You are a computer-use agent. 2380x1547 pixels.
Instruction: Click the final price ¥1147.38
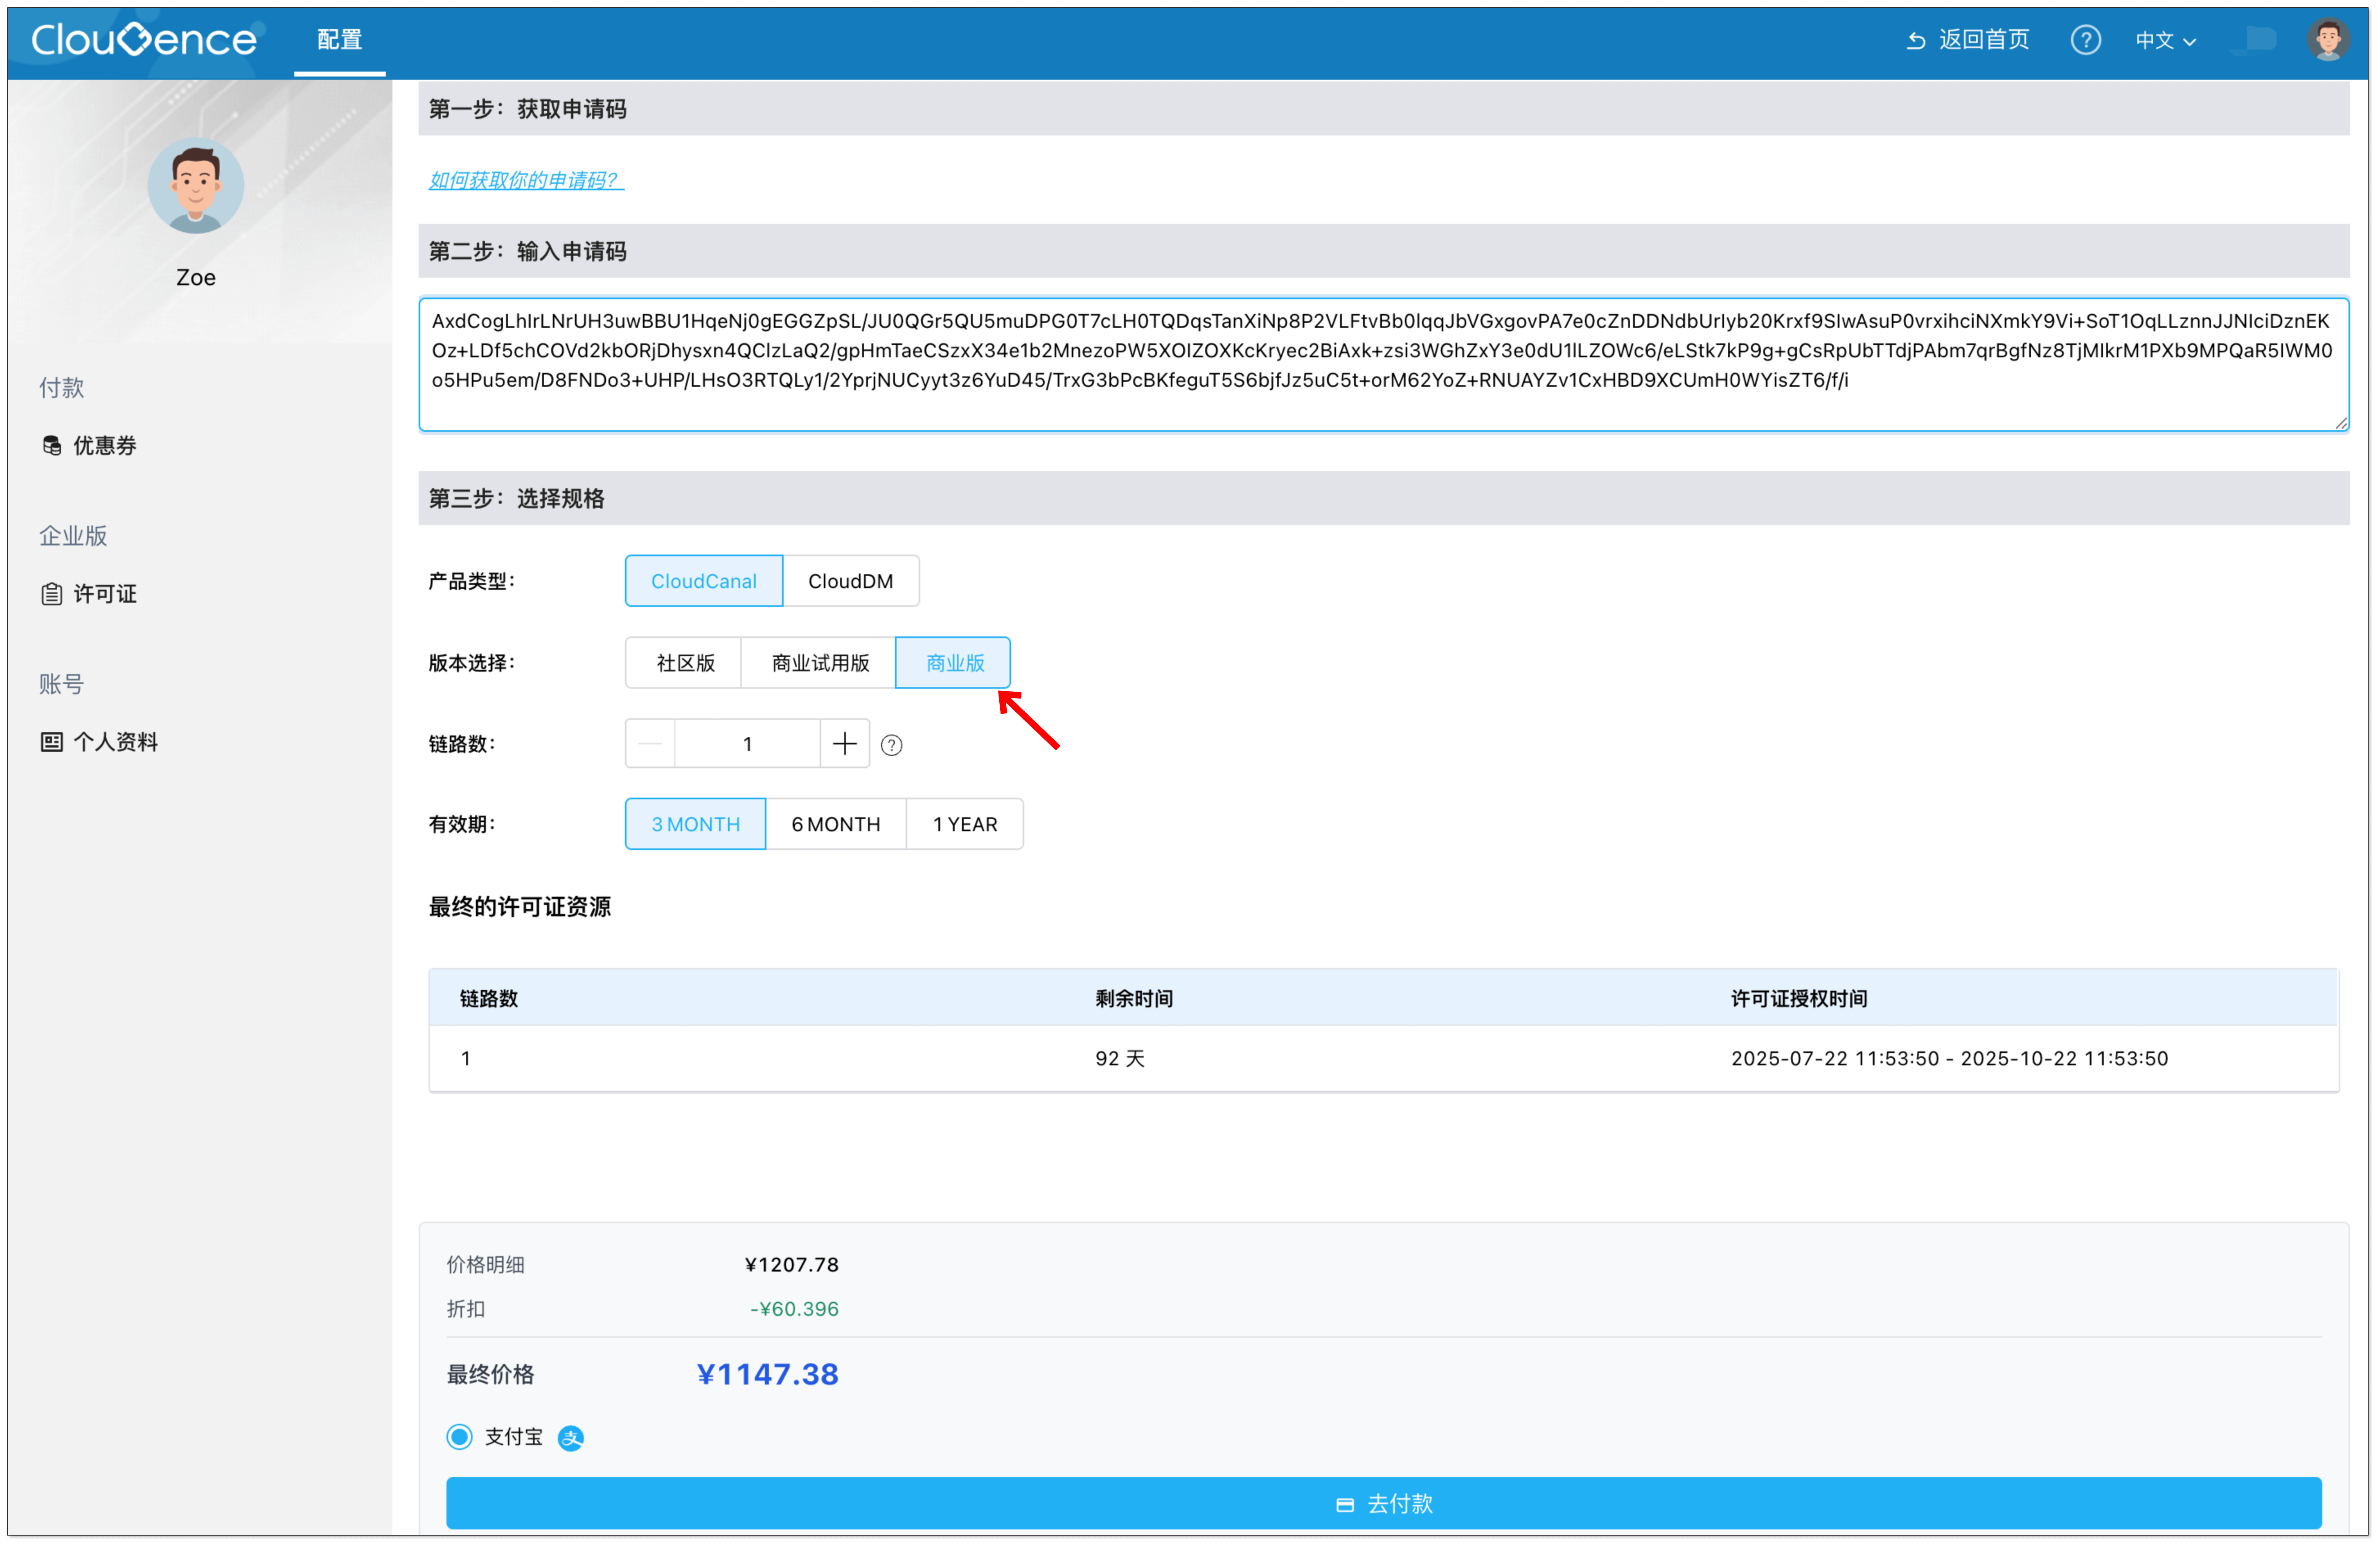click(768, 1374)
